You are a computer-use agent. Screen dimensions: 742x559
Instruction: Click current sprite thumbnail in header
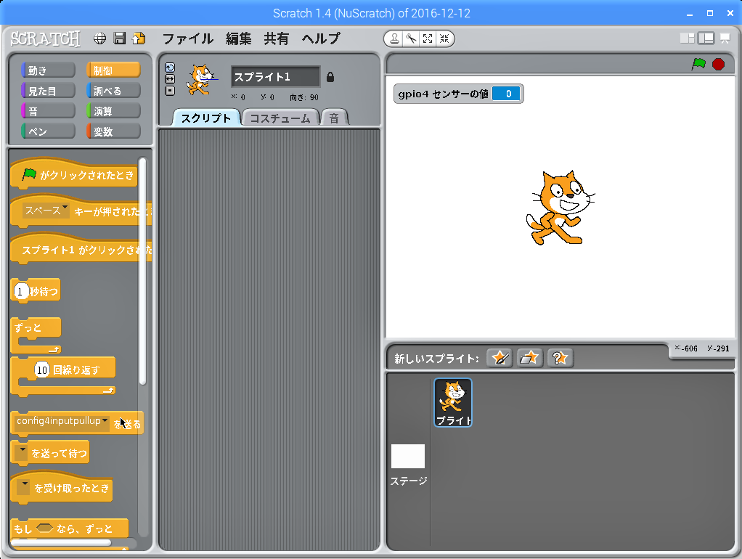tap(202, 80)
